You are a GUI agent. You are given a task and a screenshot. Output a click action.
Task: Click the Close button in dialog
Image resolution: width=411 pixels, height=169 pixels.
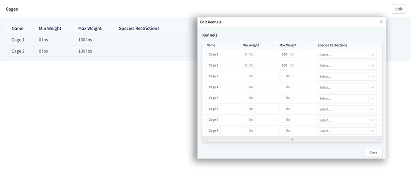click(x=373, y=152)
